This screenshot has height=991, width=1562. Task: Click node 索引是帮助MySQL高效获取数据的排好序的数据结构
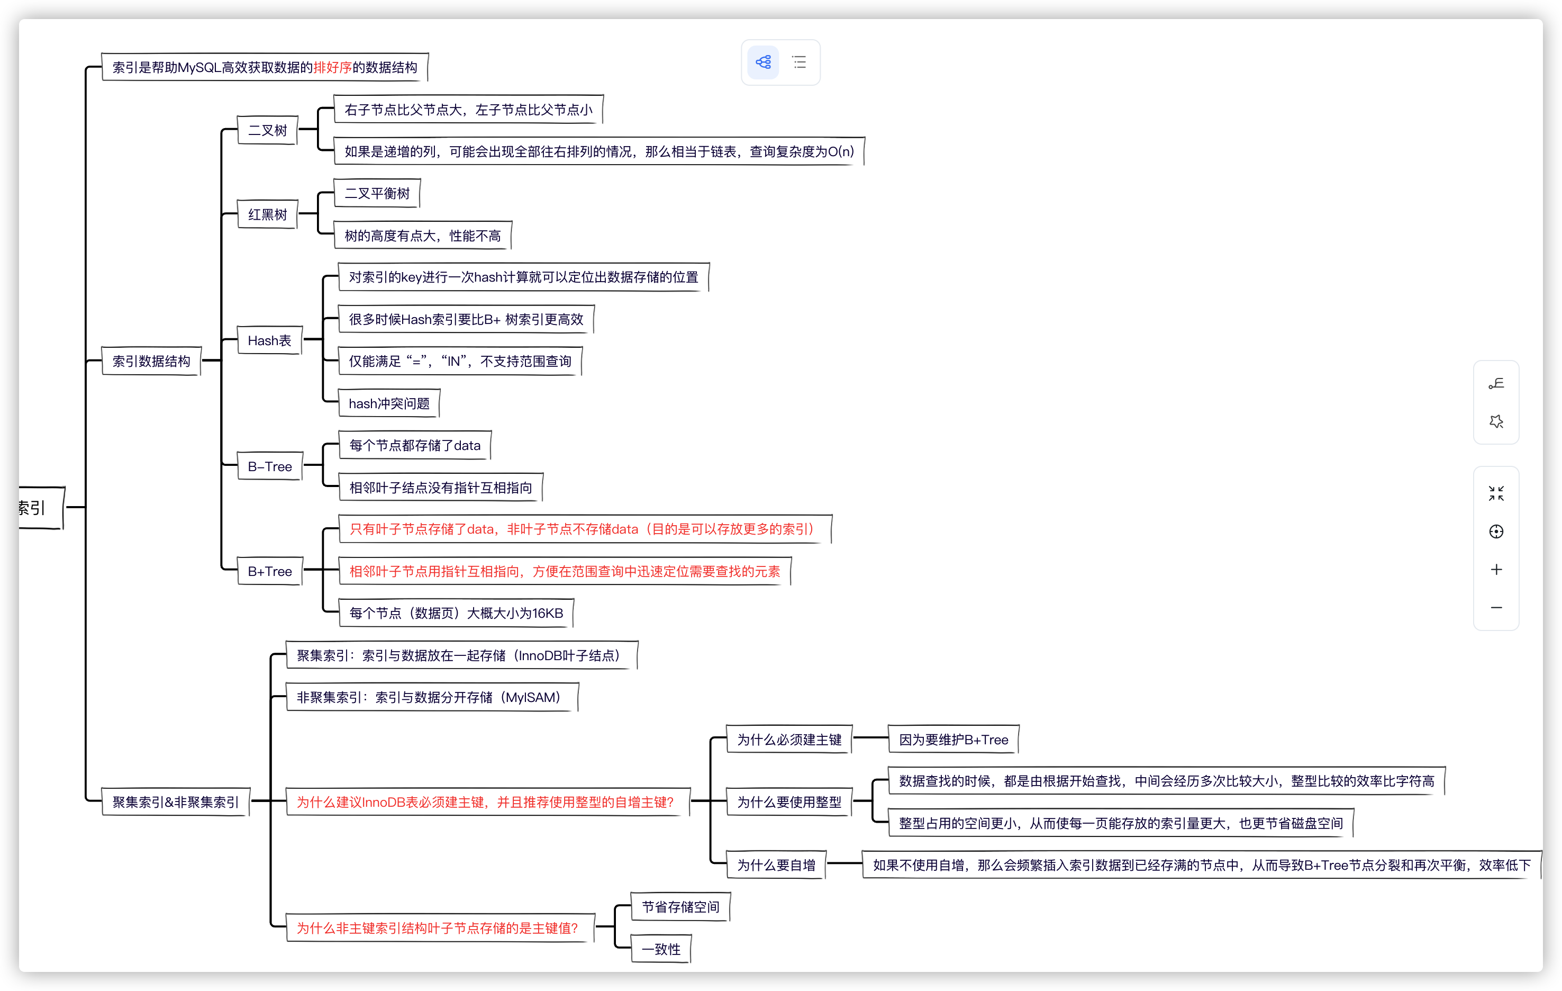point(265,67)
